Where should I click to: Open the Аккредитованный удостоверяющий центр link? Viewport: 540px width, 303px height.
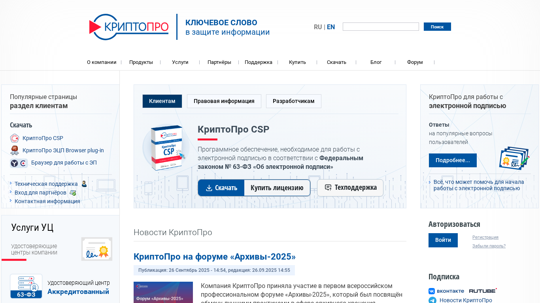[78, 292]
